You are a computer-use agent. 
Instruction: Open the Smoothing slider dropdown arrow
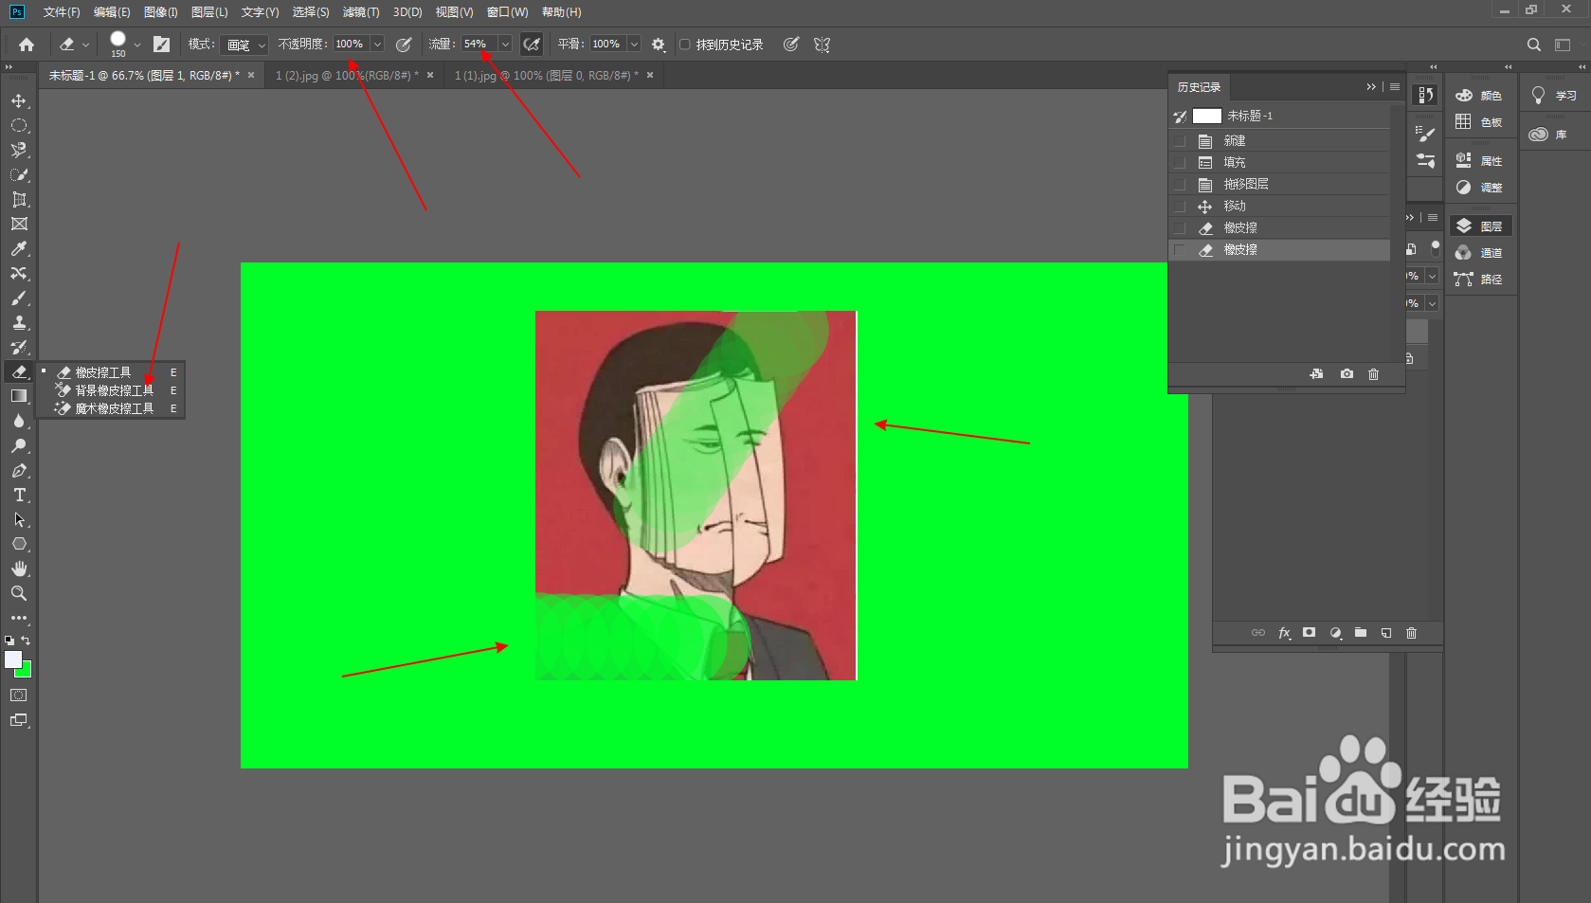(x=634, y=45)
